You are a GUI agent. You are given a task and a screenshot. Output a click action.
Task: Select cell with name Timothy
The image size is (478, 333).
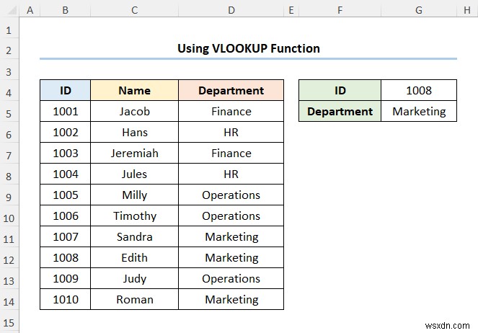[134, 216]
